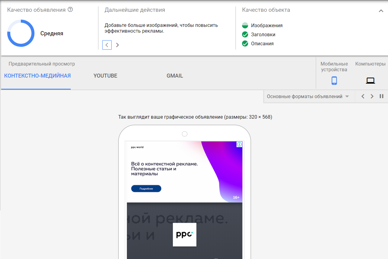Click the Компьютеры label
Image resolution: width=388 pixels, height=259 pixels.
370,64
